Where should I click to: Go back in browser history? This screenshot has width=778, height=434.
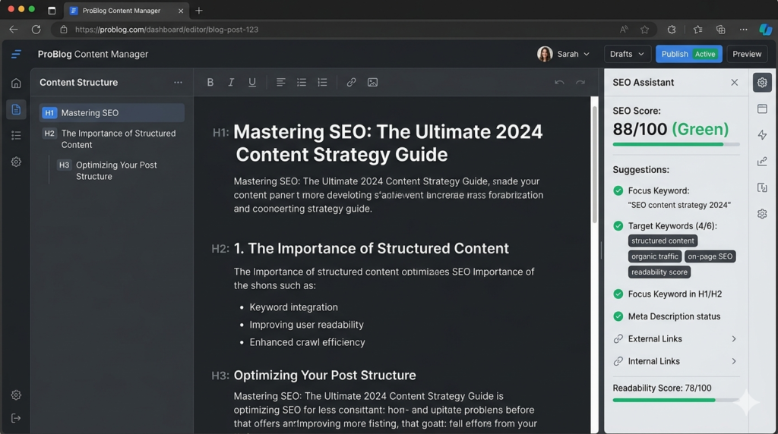point(14,30)
